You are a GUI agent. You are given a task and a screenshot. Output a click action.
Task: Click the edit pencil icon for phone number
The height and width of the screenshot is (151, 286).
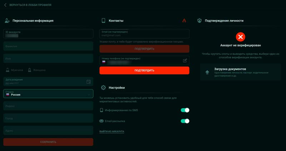coord(185,61)
